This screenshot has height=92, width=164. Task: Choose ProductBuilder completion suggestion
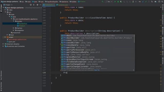pos(97,38)
